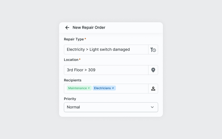Click the Priority field label
Image resolution: width=222 pixels, height=139 pixels.
[70, 99]
